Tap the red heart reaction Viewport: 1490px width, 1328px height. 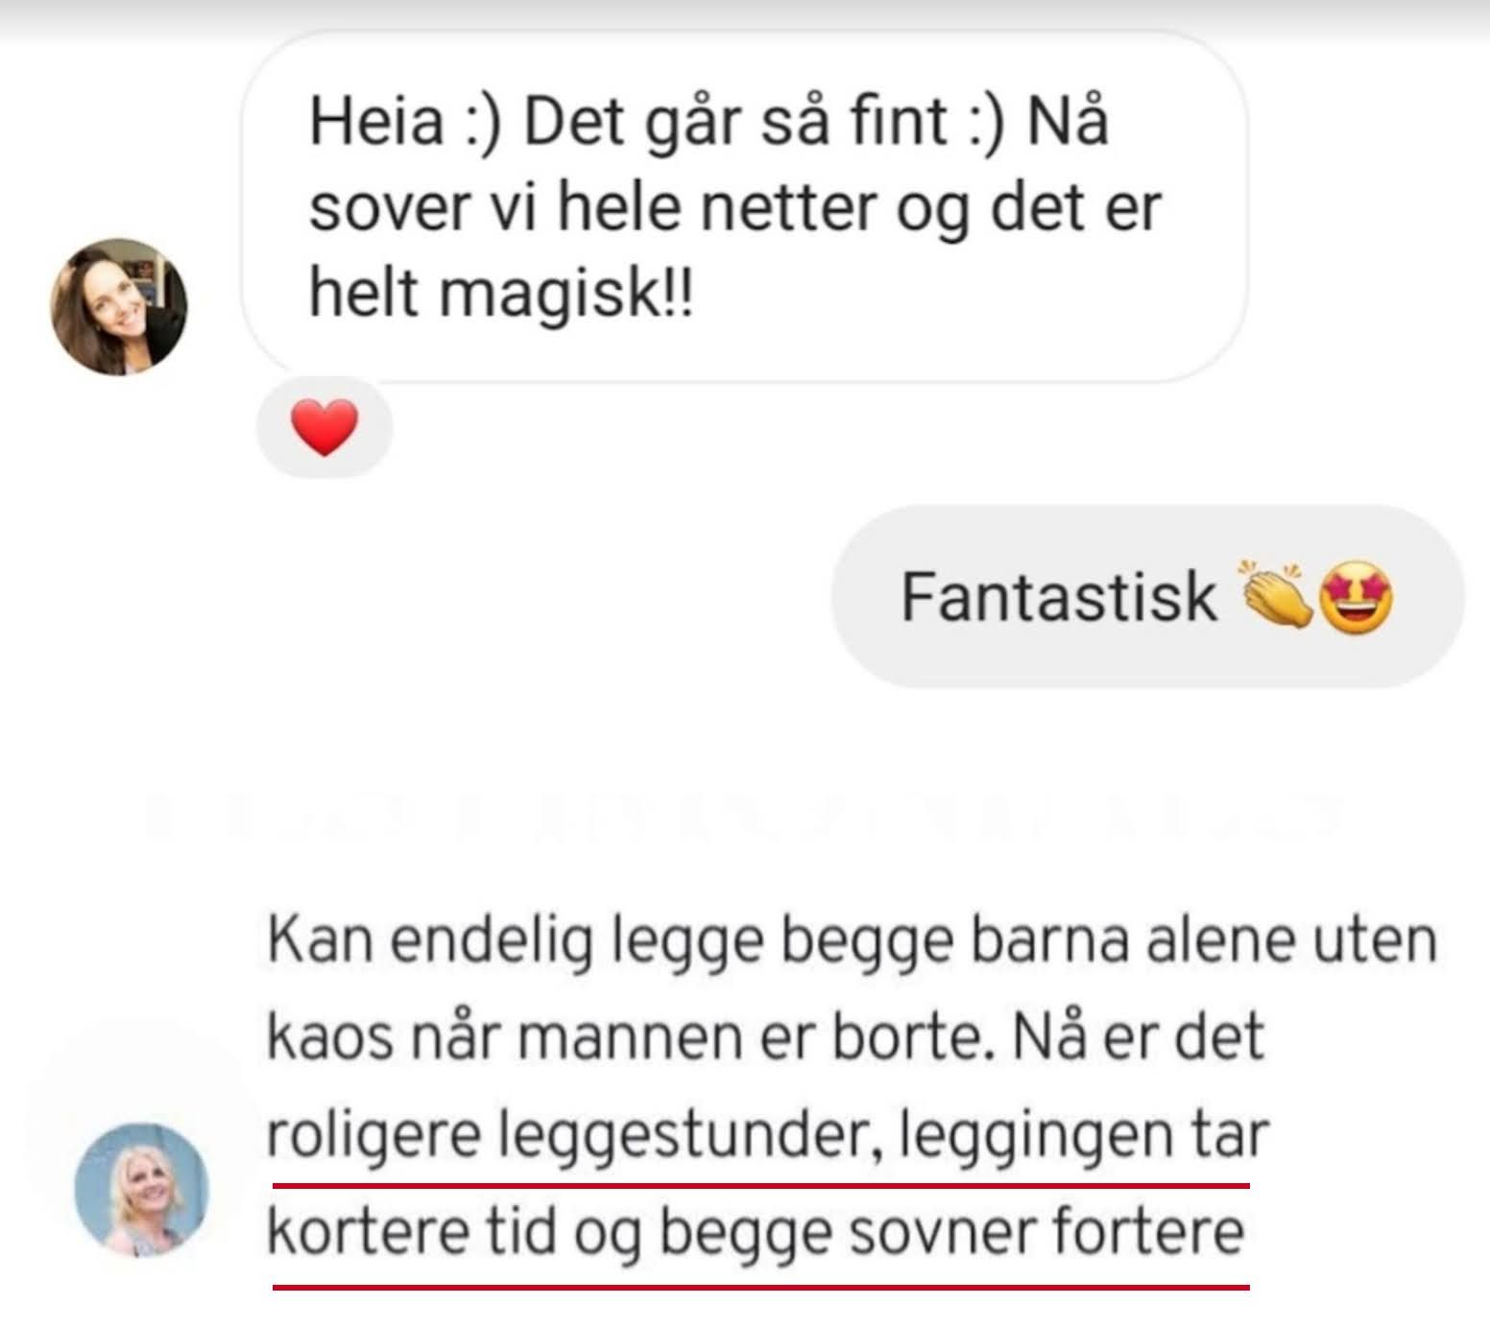(324, 429)
